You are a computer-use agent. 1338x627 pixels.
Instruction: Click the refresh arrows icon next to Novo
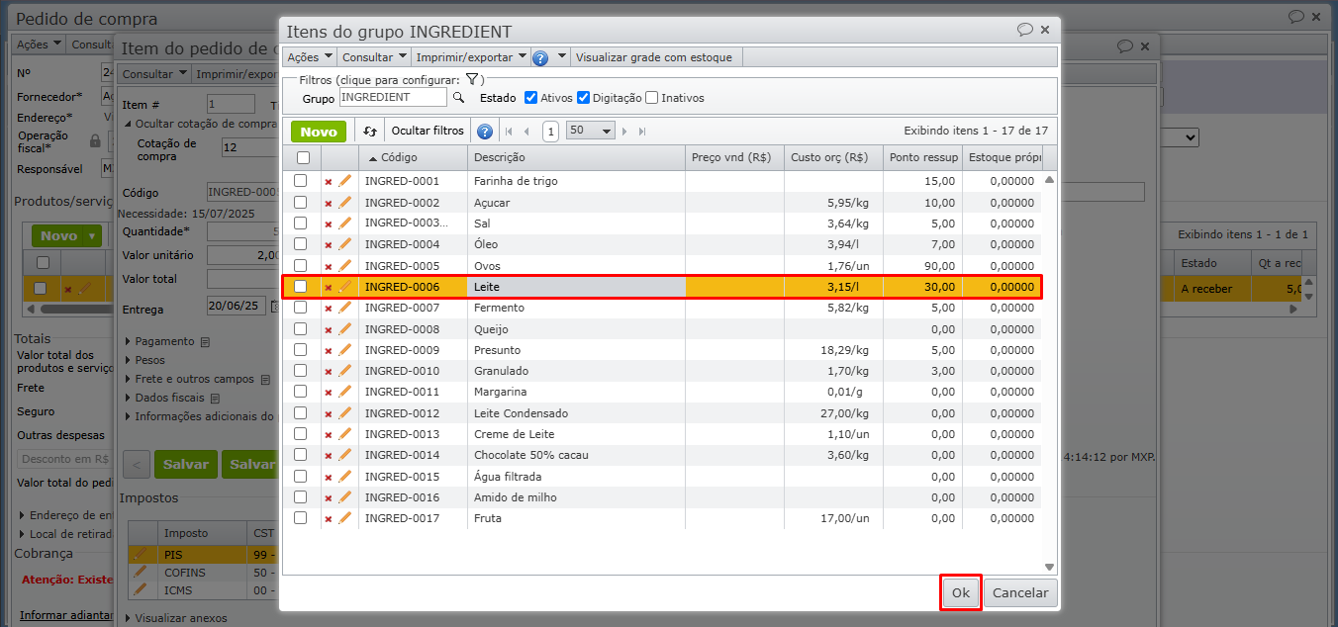(370, 131)
